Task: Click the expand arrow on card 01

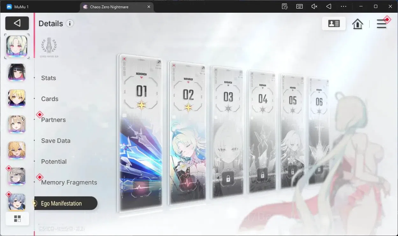Action: (158, 63)
